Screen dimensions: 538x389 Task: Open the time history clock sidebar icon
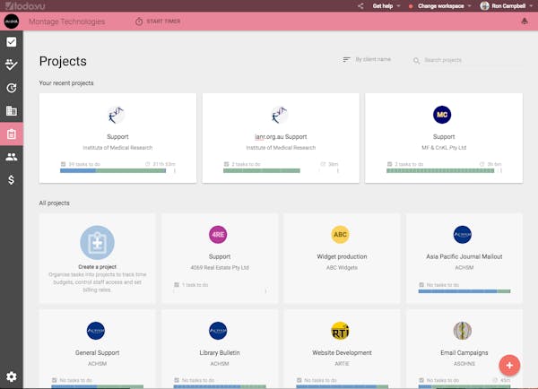point(12,88)
